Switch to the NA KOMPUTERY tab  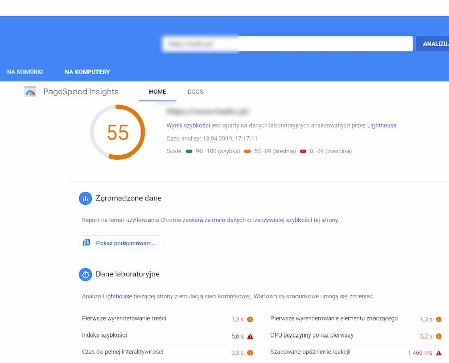87,72
